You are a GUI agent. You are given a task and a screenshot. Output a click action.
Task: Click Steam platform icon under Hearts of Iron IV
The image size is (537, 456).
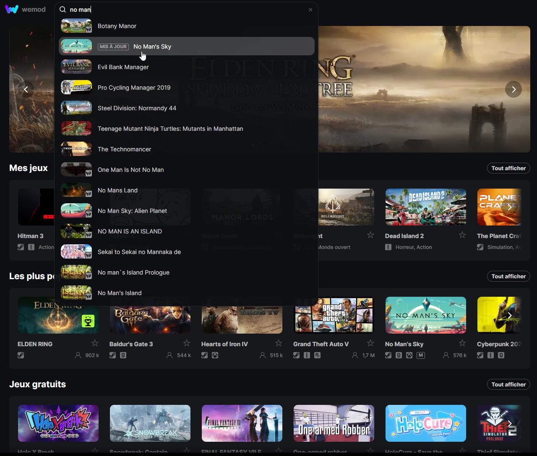pyautogui.click(x=205, y=355)
